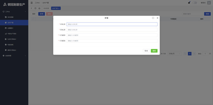This screenshot has height=105, width=213.
Task: Select page 1 in pagination
Action: pyautogui.click(x=190, y=54)
